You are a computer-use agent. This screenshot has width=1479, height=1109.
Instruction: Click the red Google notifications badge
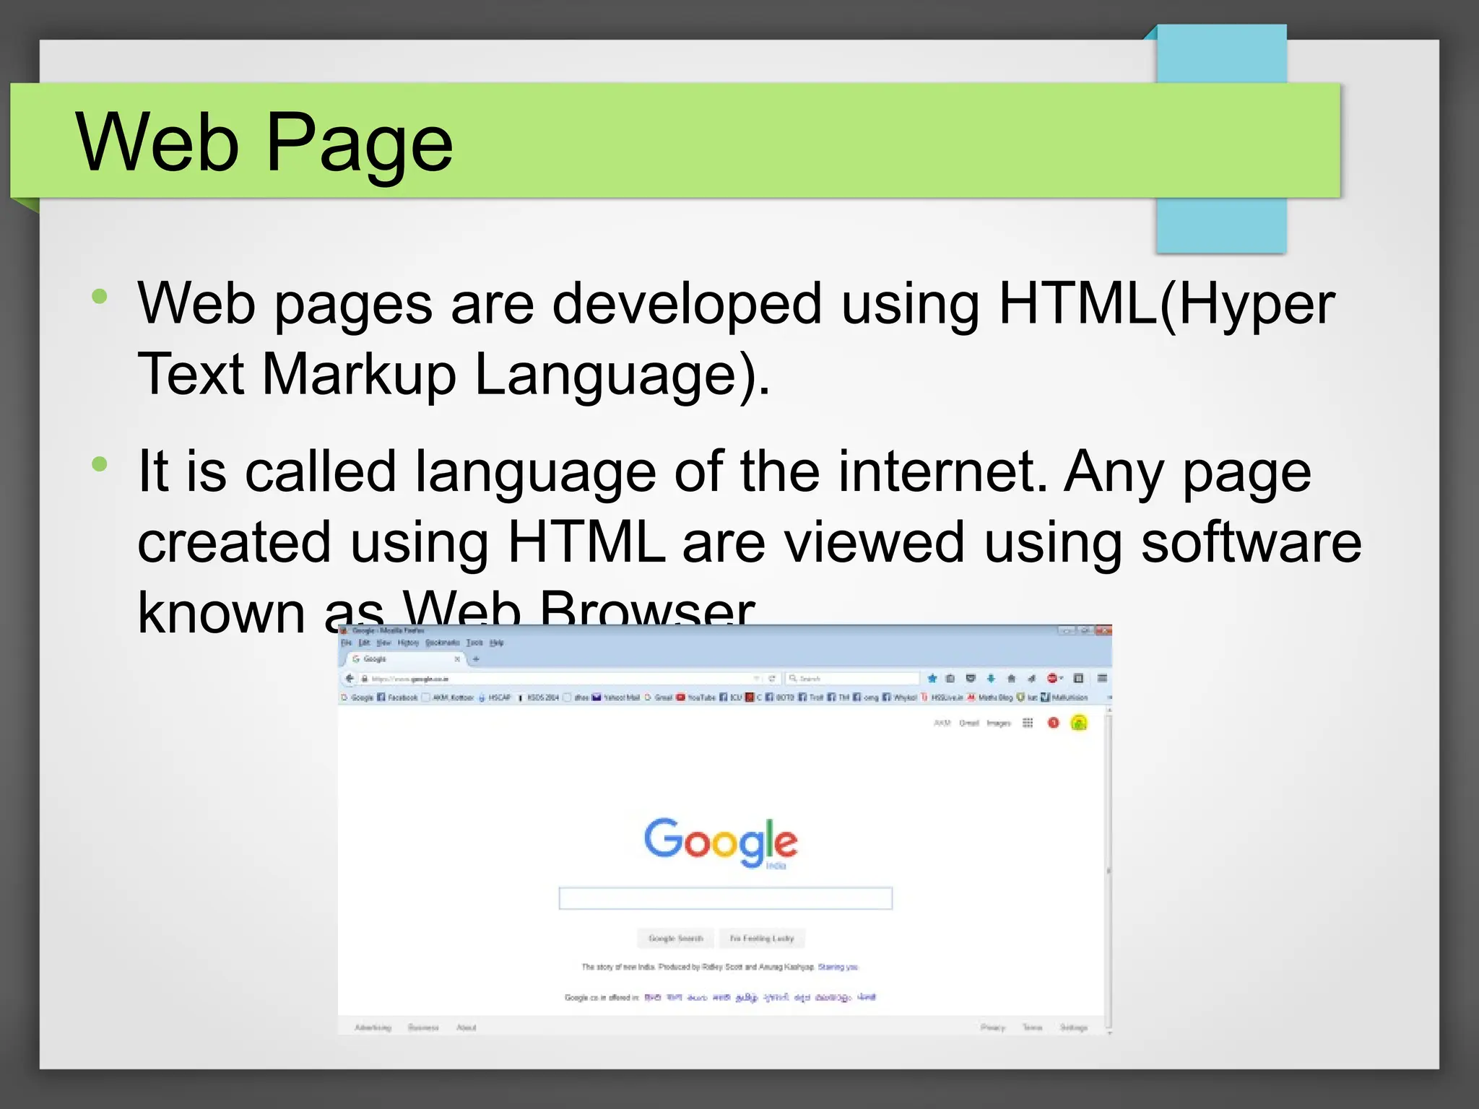(1053, 723)
